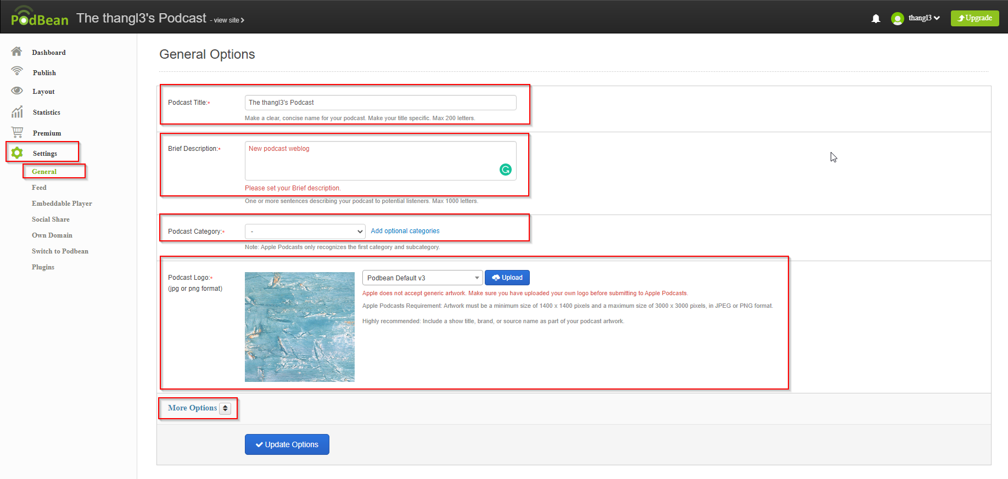
Task: Open the notifications bell
Action: [876, 19]
